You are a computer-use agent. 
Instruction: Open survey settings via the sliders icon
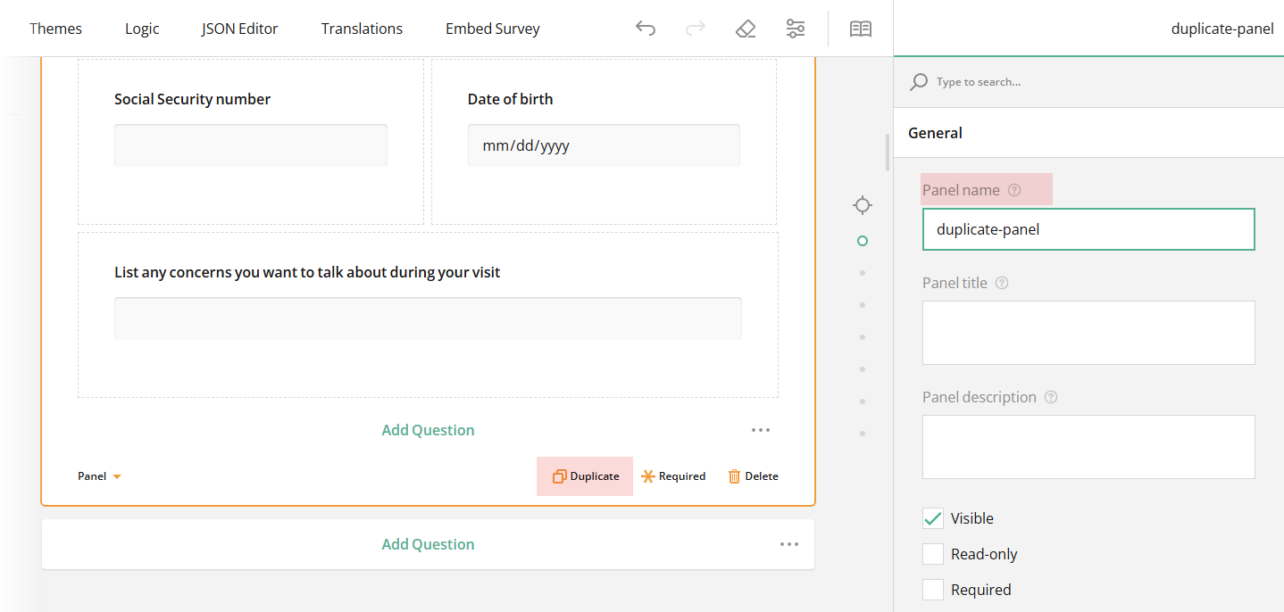pyautogui.click(x=796, y=28)
